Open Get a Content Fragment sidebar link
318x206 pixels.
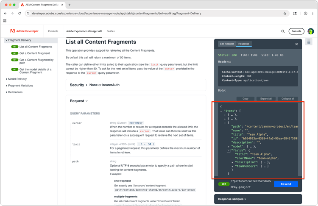point(34,53)
